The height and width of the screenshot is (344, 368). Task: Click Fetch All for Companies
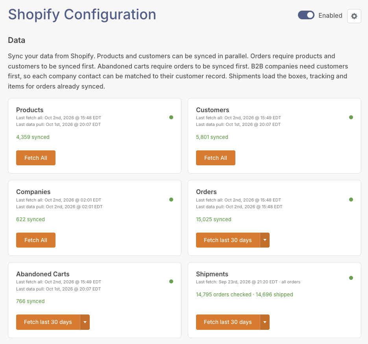36,240
